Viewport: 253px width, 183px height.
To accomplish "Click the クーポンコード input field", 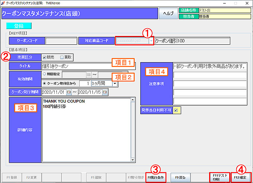I will tap(61, 41).
